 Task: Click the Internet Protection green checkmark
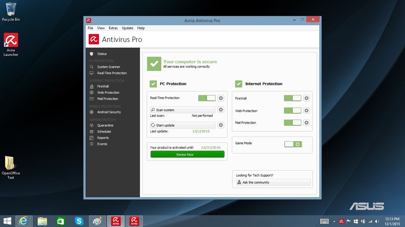click(239, 84)
